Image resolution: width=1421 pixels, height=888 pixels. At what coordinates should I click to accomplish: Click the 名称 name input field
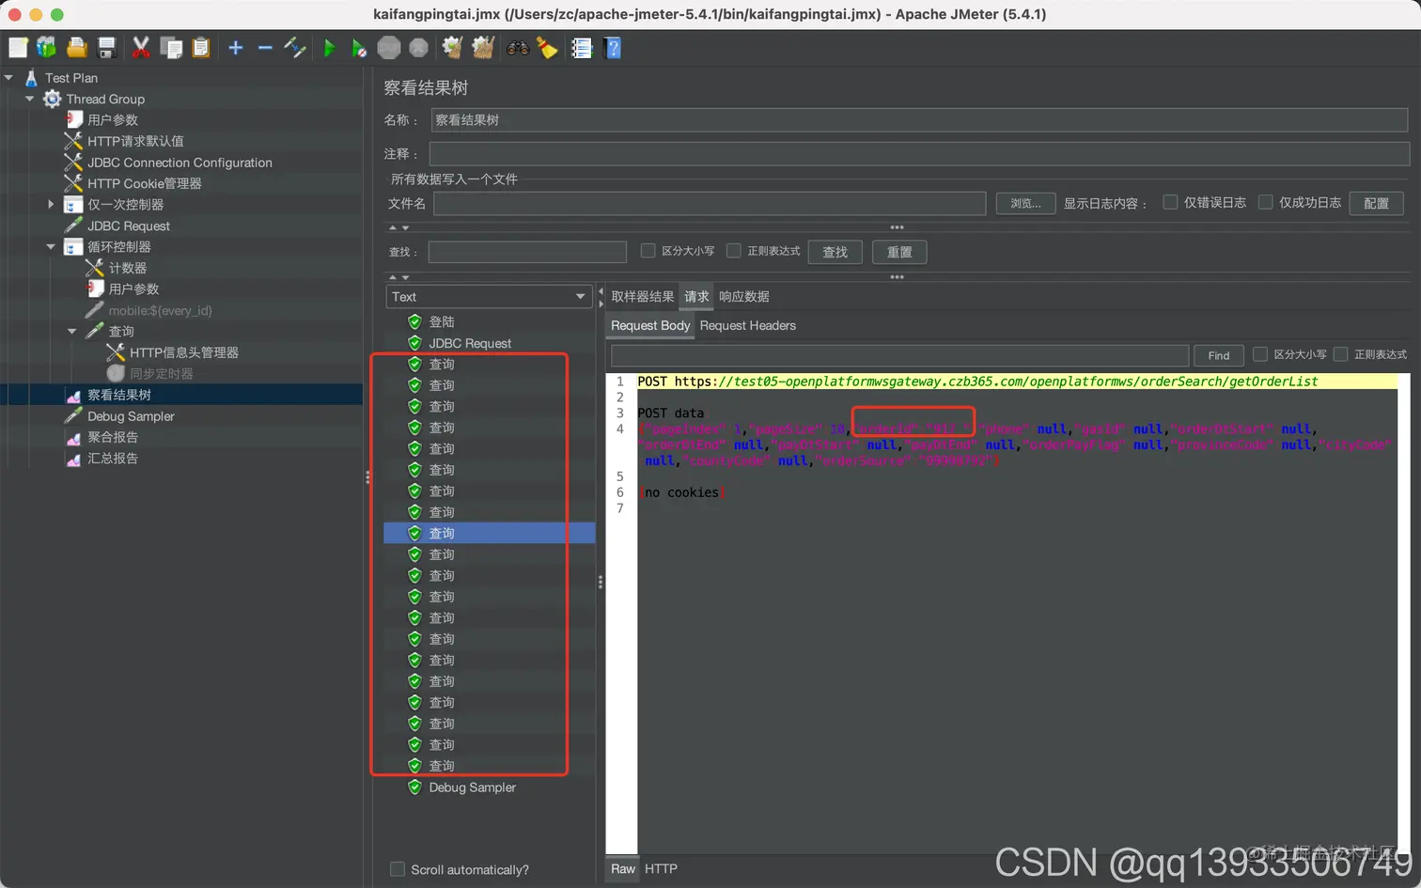919,120
